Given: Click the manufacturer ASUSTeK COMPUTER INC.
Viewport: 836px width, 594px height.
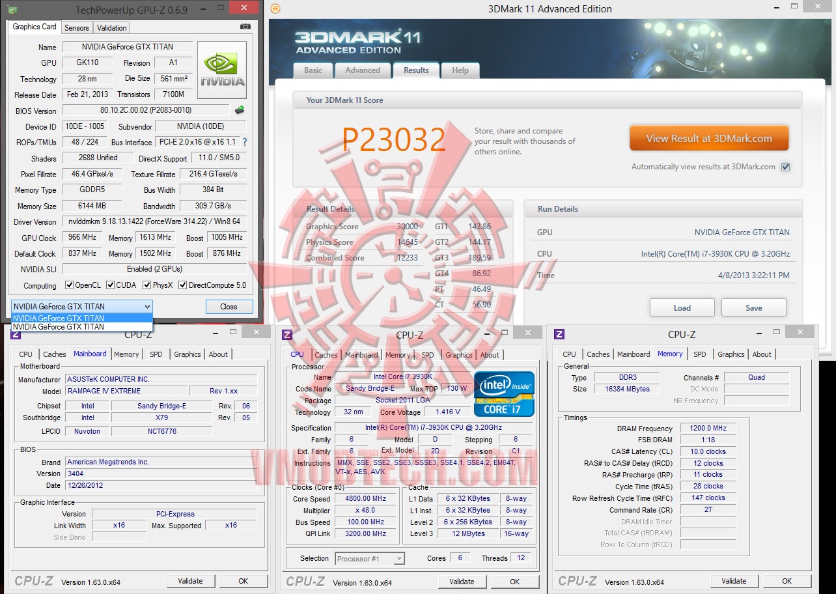Looking at the screenshot, I should 161,379.
